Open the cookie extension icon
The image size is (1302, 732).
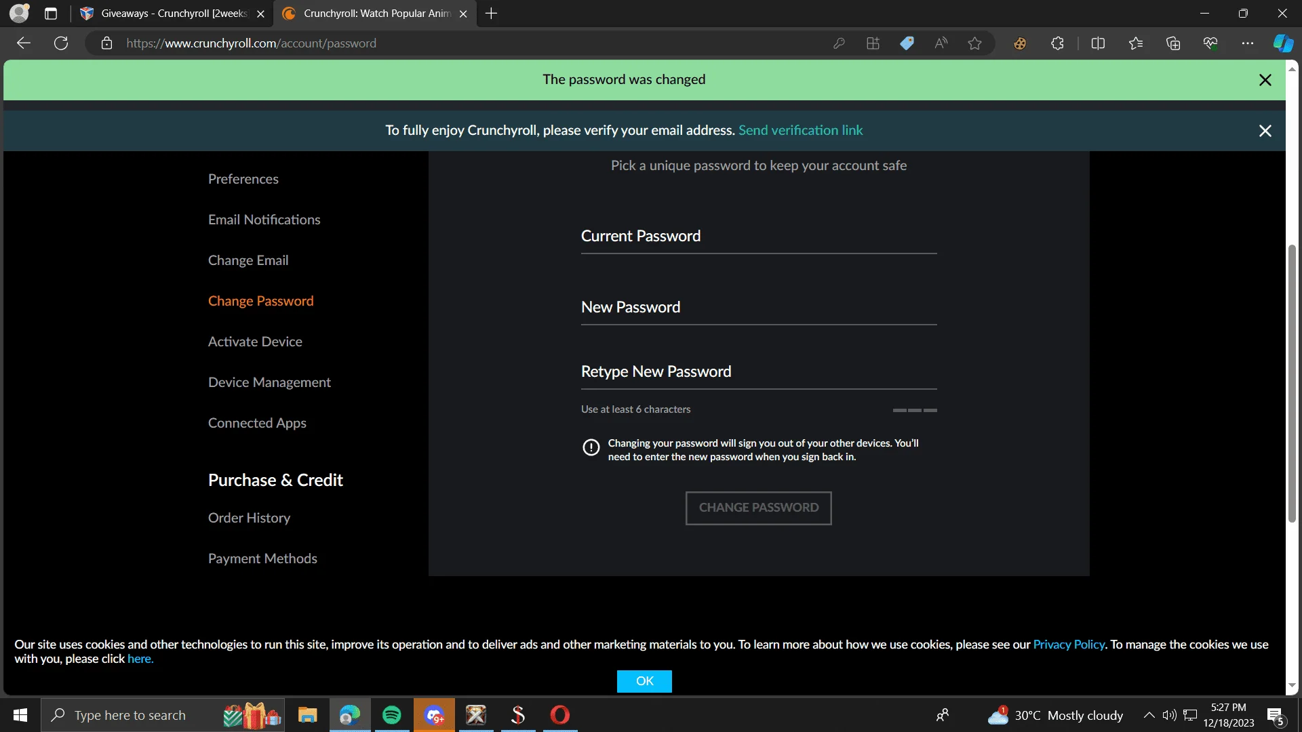[x=1020, y=43]
